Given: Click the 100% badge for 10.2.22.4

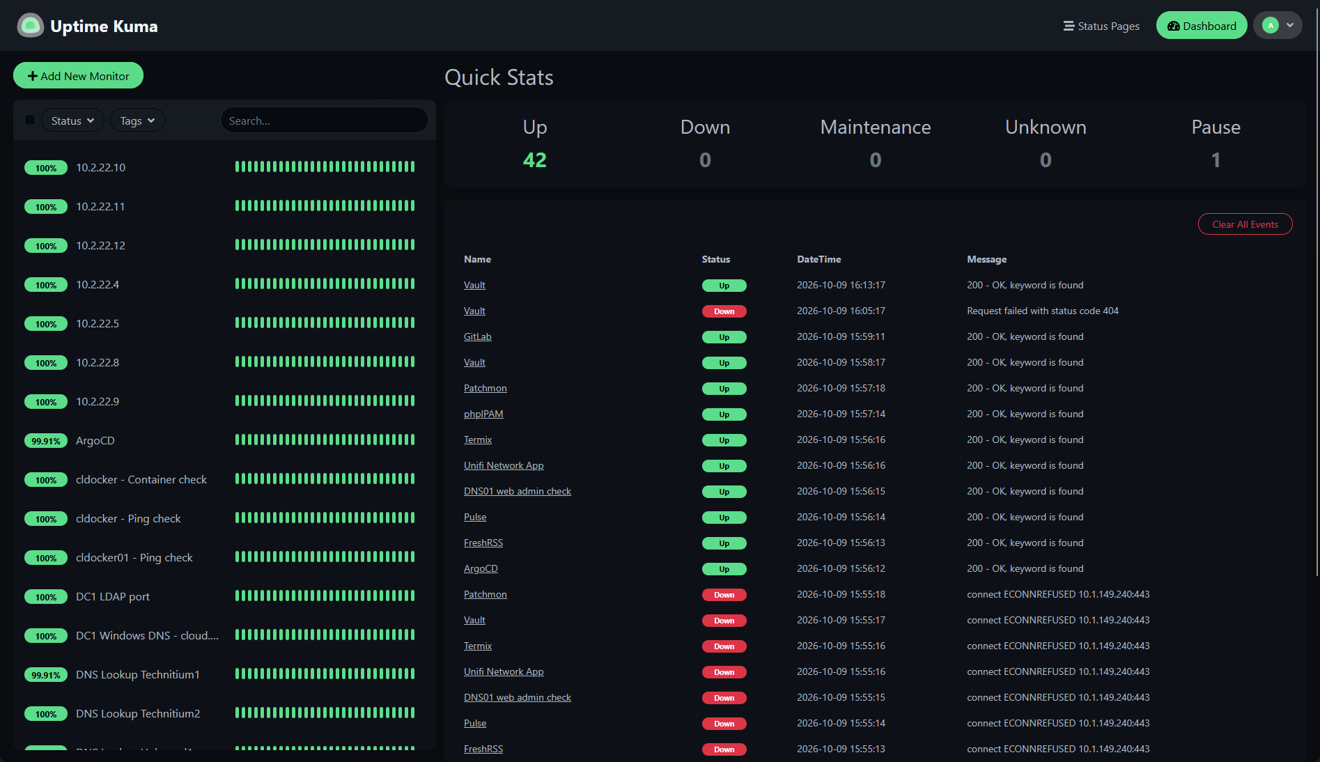Looking at the screenshot, I should click(46, 285).
